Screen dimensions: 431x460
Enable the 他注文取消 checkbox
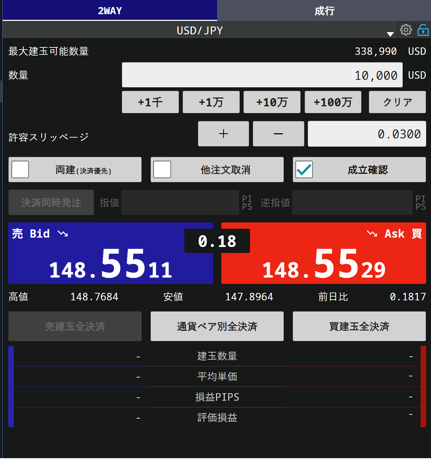pos(162,169)
